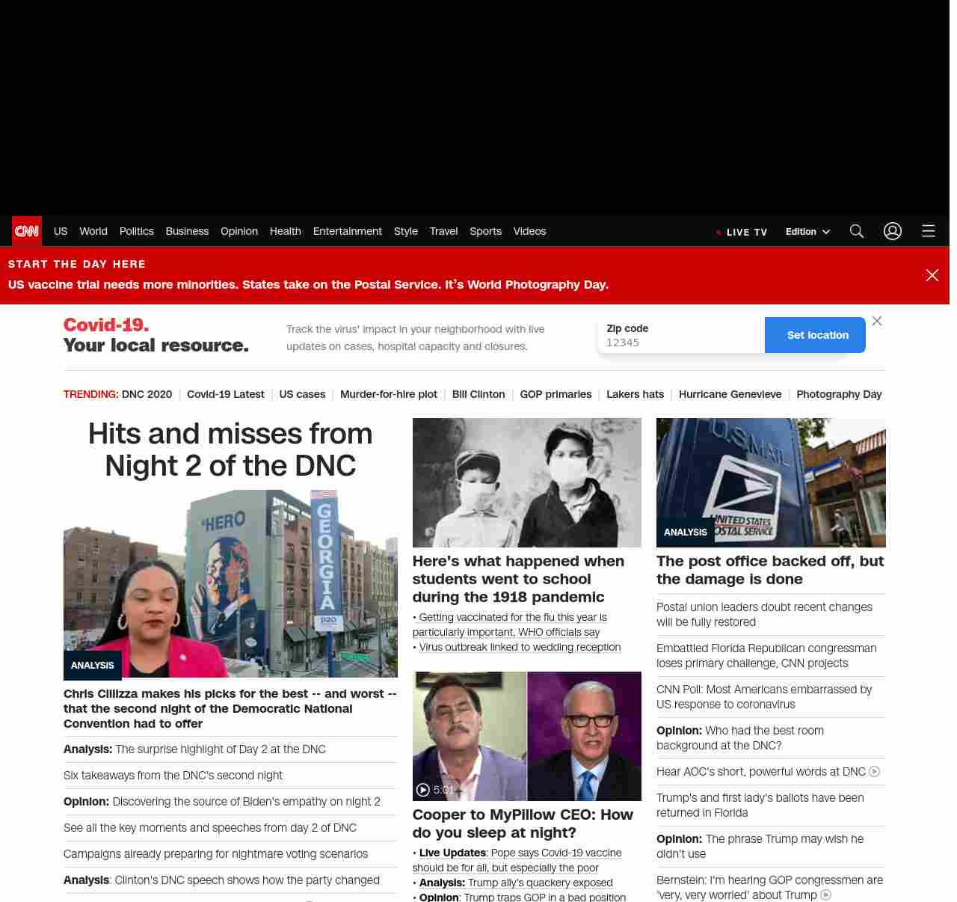Click the Set location button

[x=817, y=335]
